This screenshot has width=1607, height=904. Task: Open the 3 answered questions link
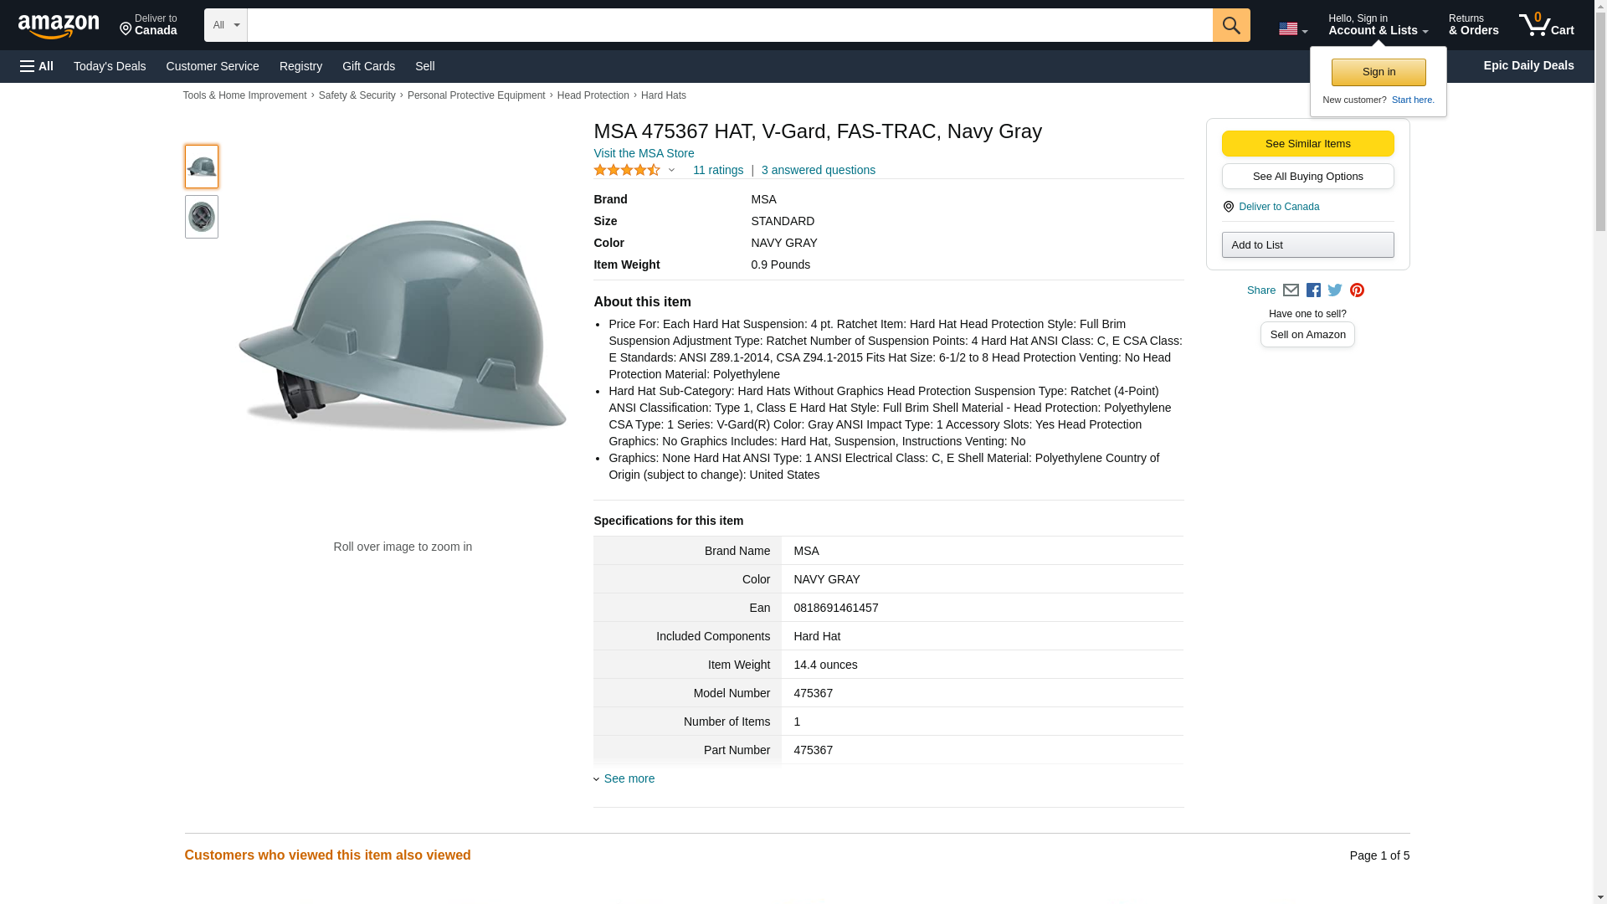point(818,170)
